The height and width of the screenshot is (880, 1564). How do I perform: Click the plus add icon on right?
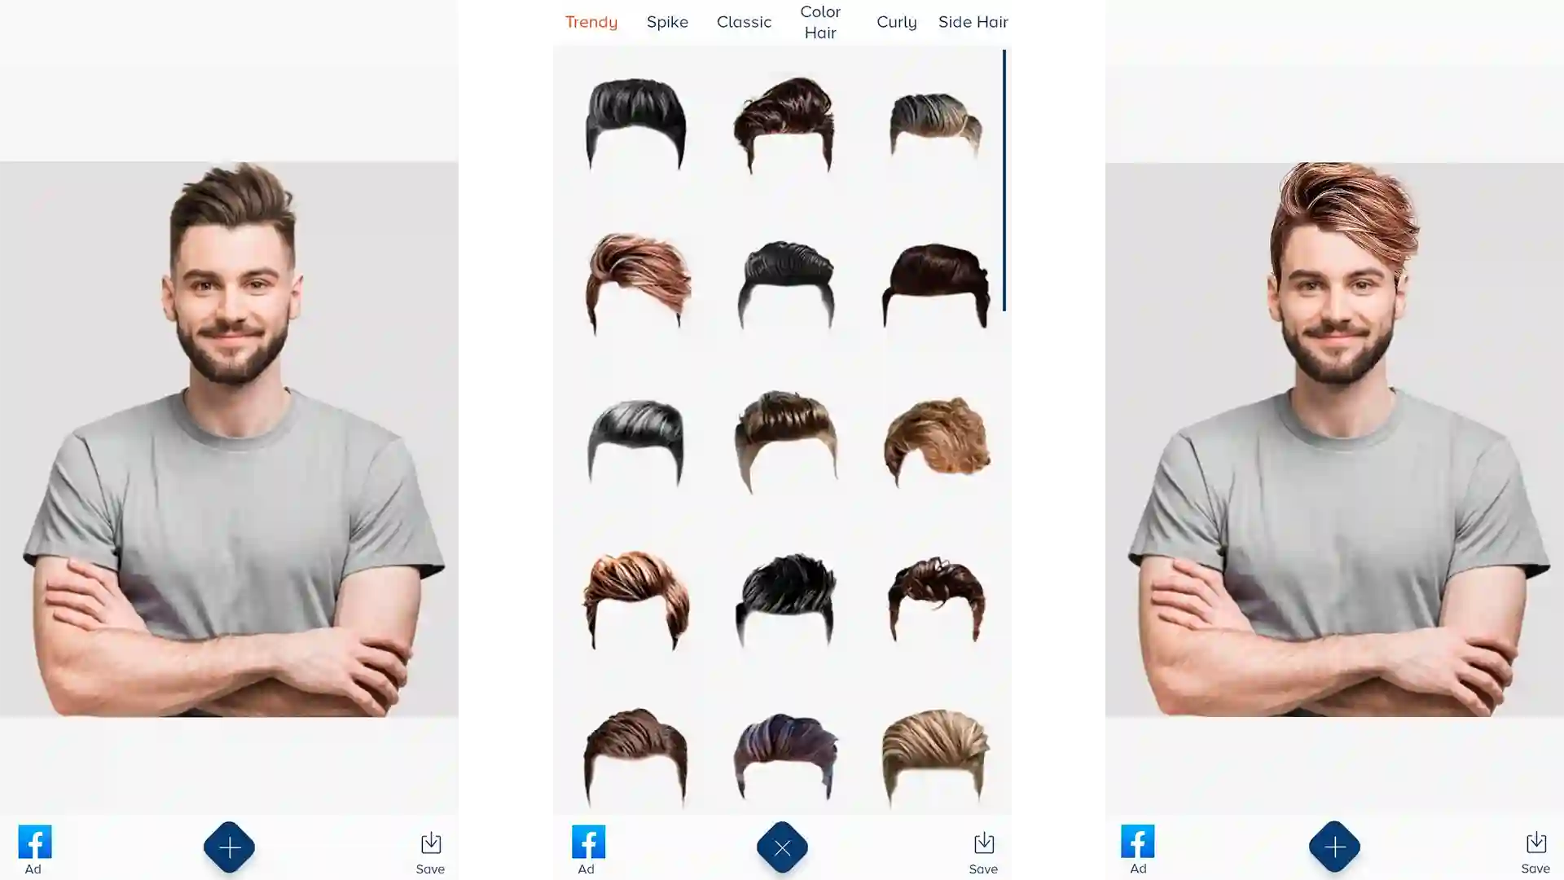coord(1334,847)
